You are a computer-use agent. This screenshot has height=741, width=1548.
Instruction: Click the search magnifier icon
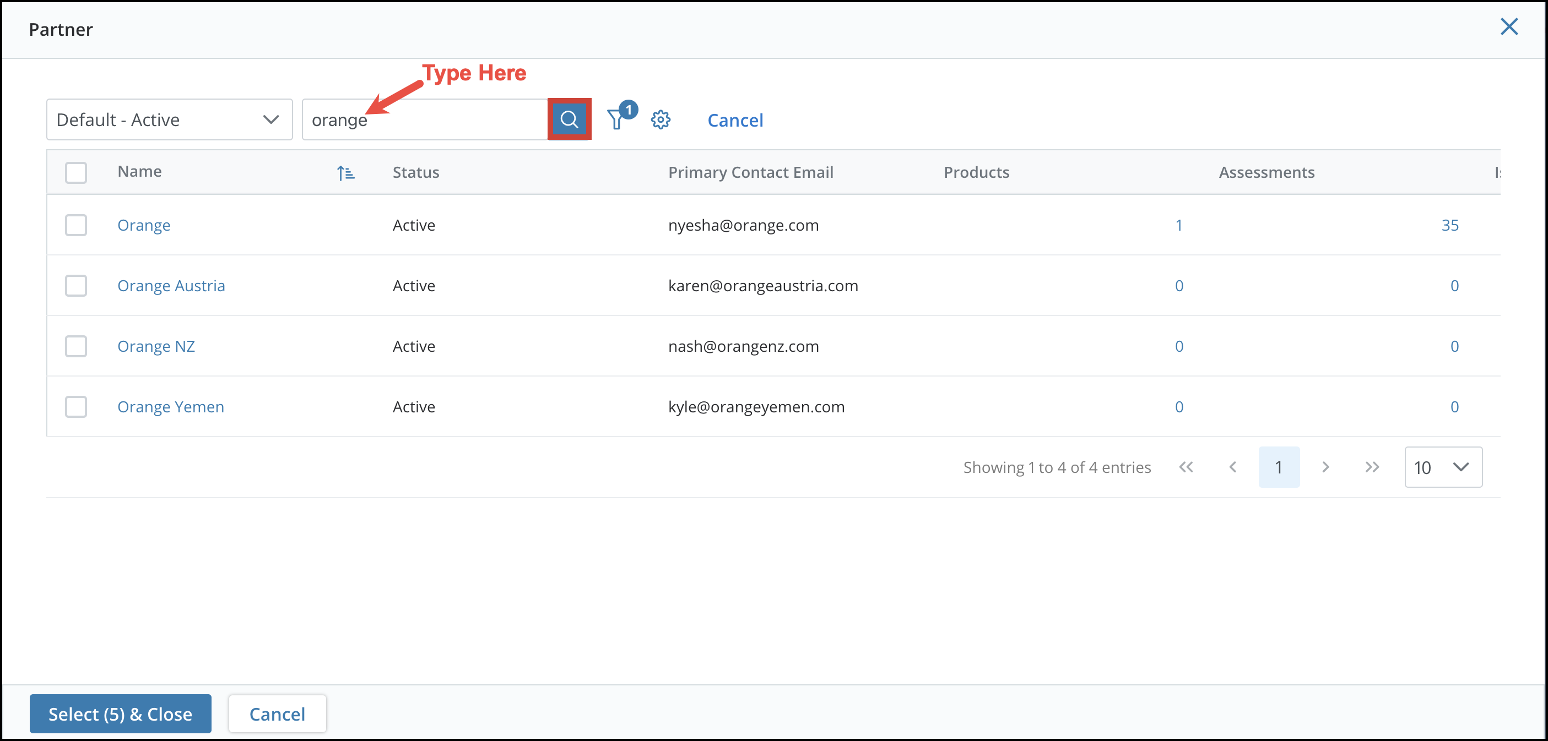click(569, 119)
